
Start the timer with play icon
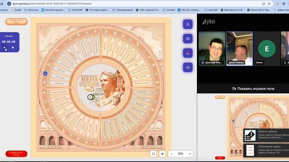pos(5,48)
